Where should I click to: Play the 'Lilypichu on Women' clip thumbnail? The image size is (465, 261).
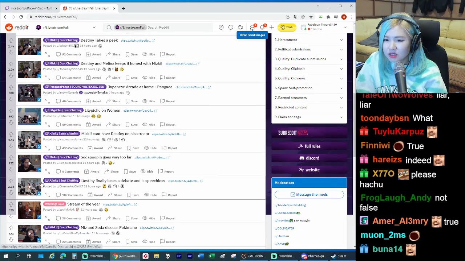[29, 117]
